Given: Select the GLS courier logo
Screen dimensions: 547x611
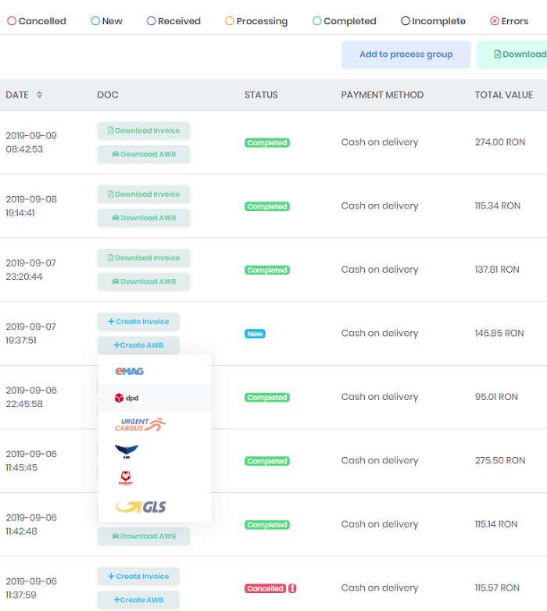Looking at the screenshot, I should [141, 507].
